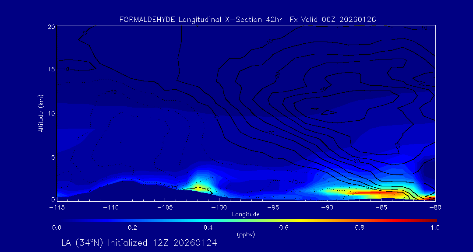Viewport: 473px width, 252px height.
Task: Click 'LA (34°N) Initialized 12Z 20260124' caption
Action: (x=139, y=243)
